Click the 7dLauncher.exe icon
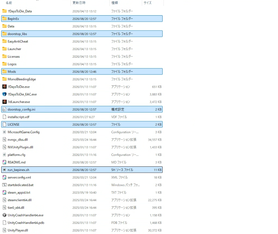The image size is (278, 234). coord(4,102)
